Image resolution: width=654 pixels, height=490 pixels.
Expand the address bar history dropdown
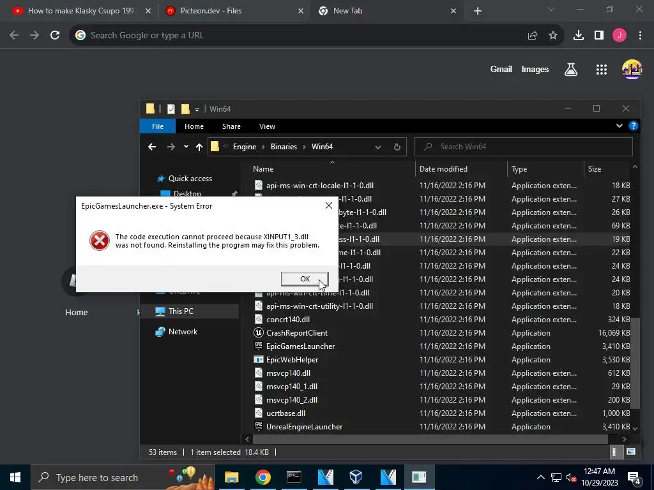tap(377, 147)
